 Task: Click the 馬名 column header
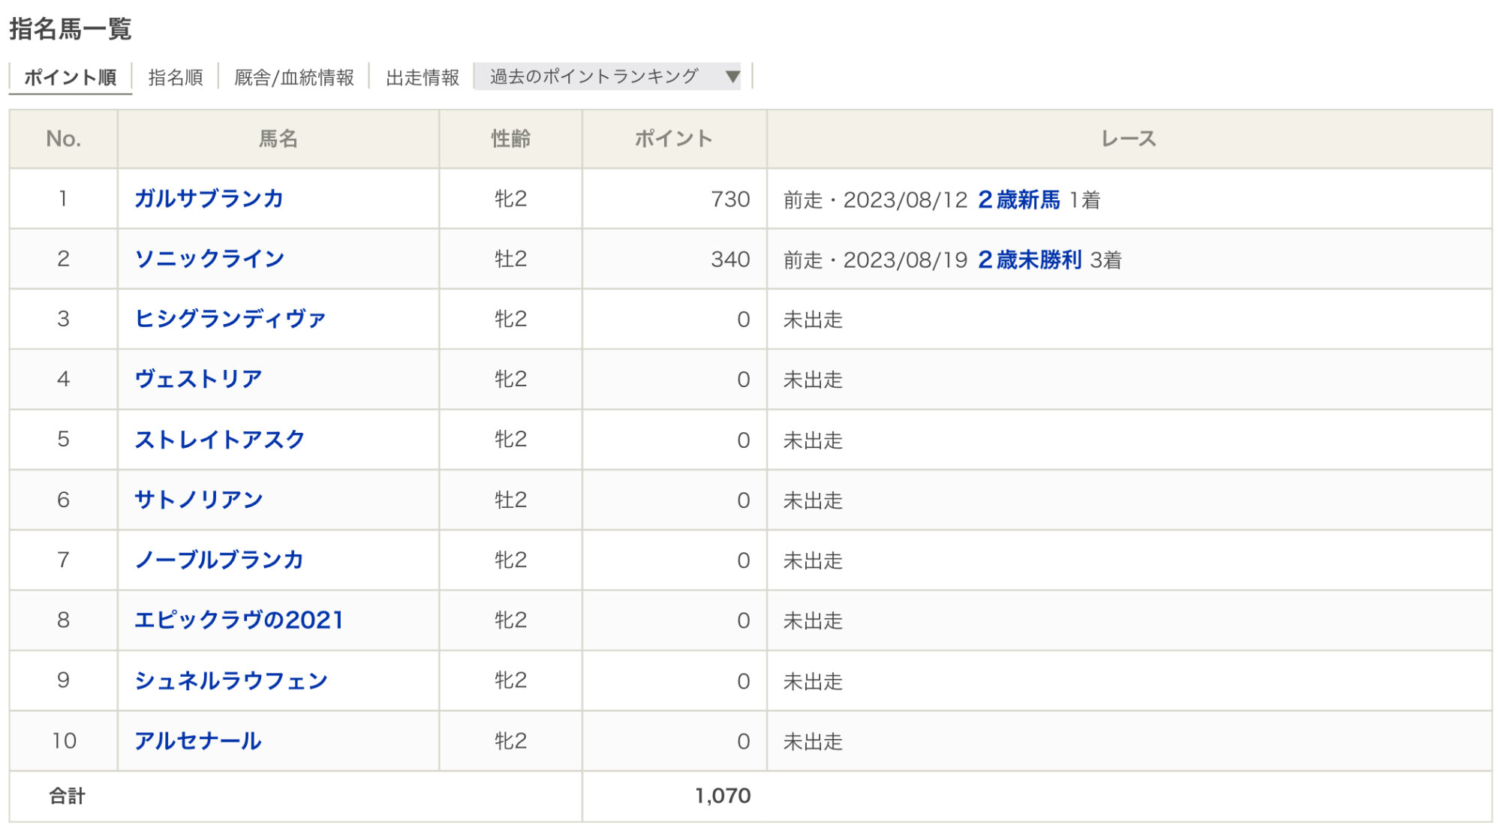click(278, 139)
